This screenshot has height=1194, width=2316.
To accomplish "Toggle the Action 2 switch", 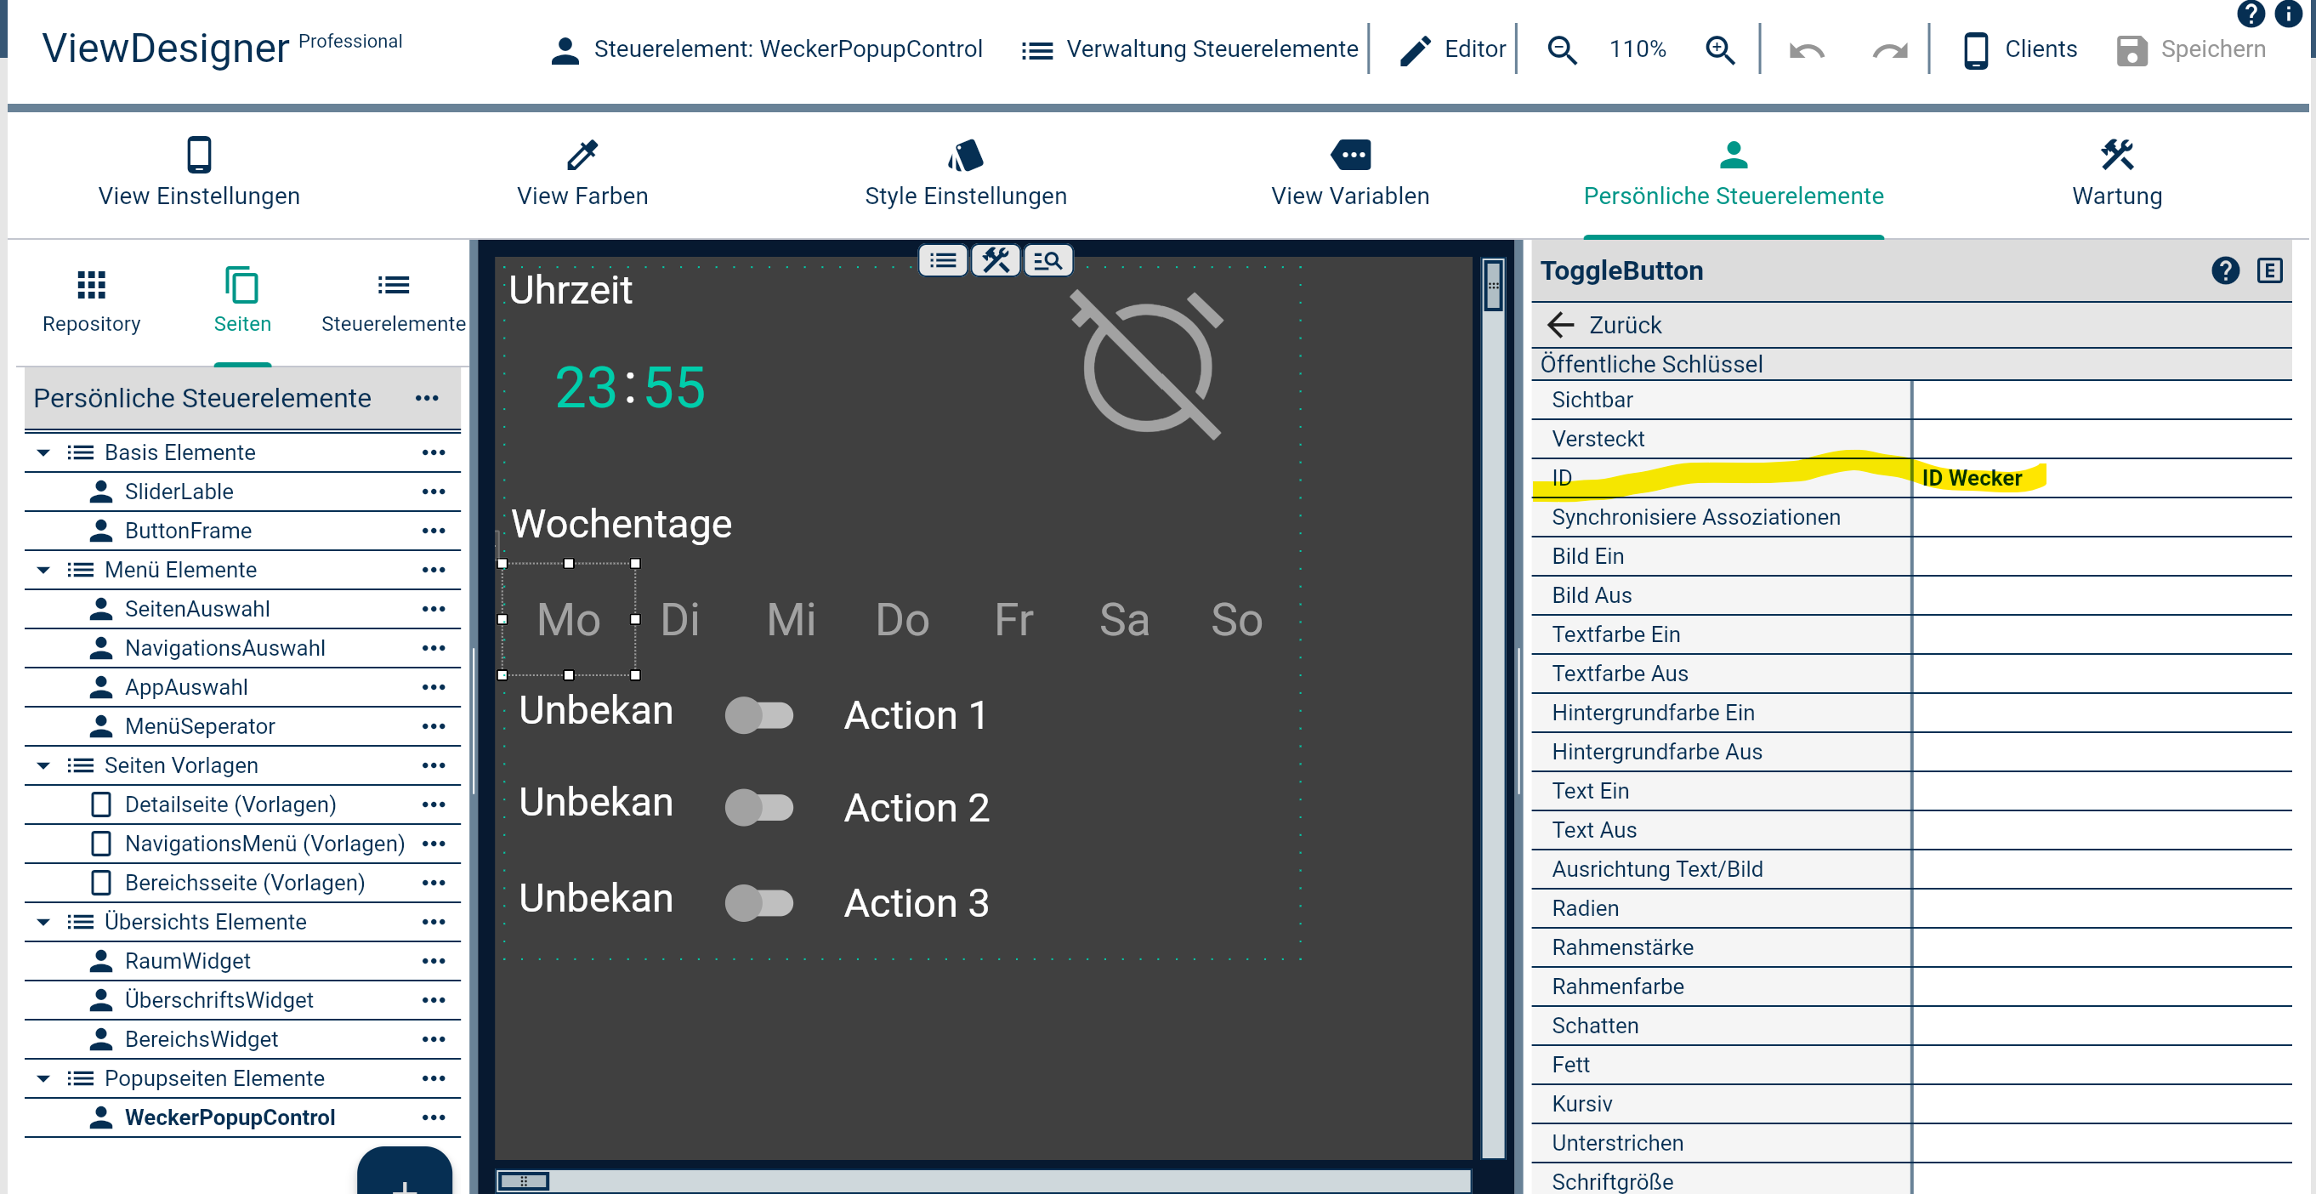I will click(x=760, y=807).
